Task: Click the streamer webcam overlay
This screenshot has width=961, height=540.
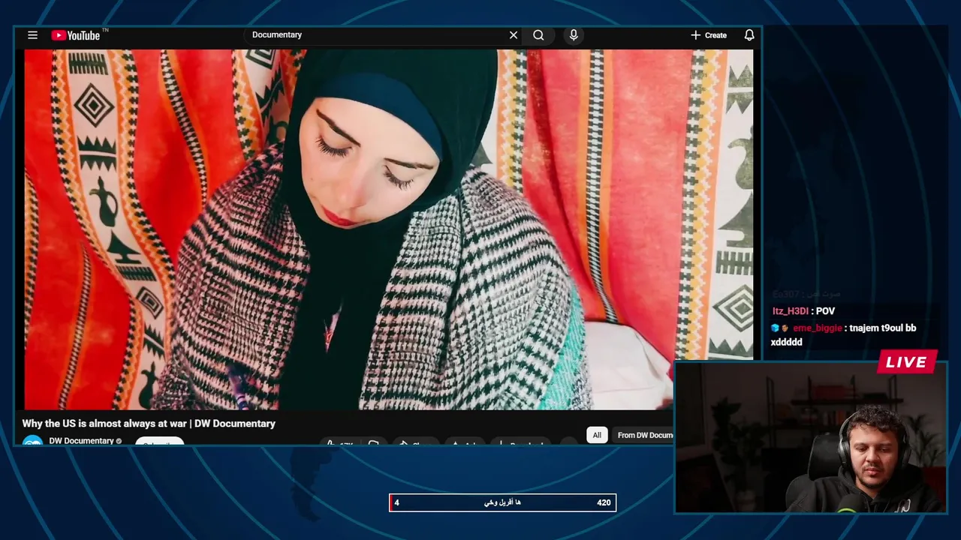Action: point(811,437)
